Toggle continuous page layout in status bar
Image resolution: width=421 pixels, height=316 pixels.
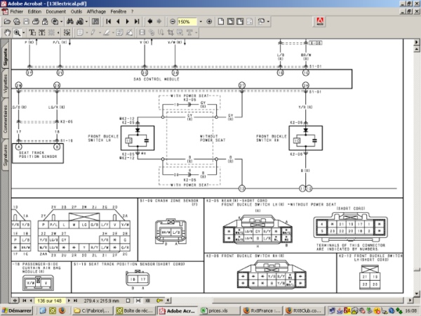[138, 301]
